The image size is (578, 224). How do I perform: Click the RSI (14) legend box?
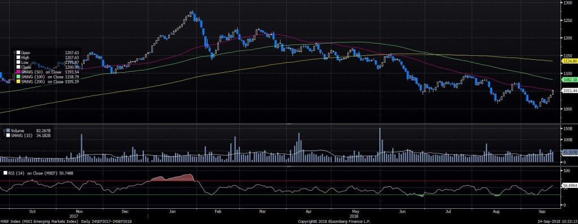(5, 173)
